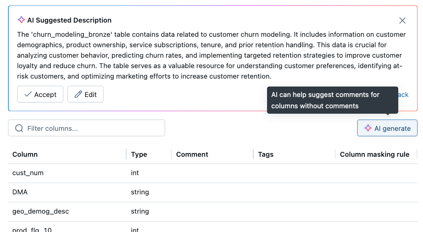
Task: Click the sparkle icon on AI generate
Action: 368,128
